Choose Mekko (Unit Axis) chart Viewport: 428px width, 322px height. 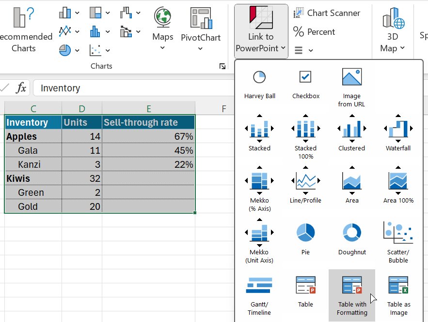(259, 241)
